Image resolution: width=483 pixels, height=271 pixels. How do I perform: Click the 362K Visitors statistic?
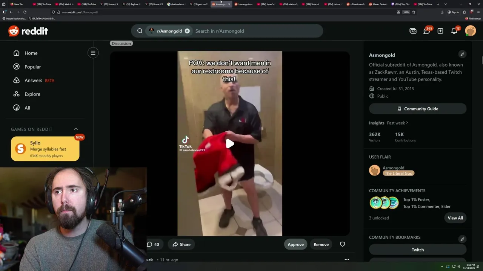tap(375, 137)
